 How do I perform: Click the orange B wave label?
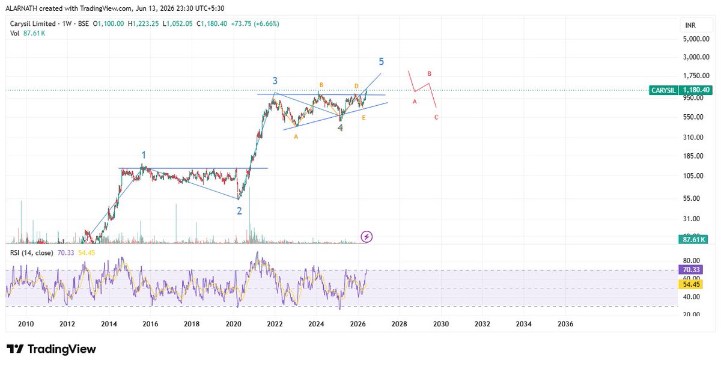(x=321, y=85)
